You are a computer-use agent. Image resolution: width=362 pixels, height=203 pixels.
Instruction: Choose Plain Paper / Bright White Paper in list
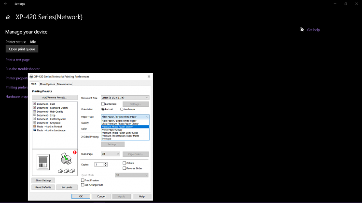125,121
